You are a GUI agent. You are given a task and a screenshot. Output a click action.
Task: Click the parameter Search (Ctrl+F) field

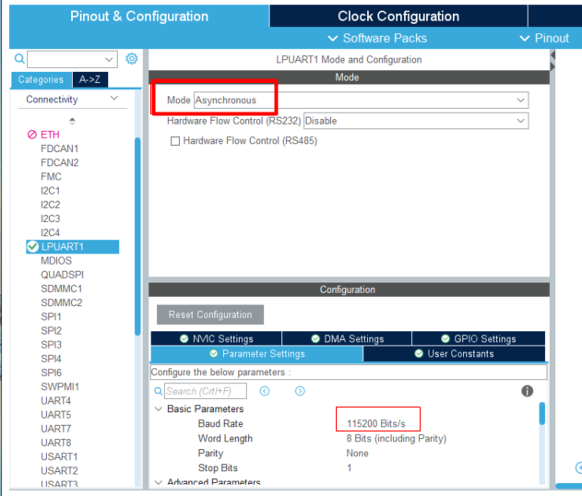click(x=206, y=391)
